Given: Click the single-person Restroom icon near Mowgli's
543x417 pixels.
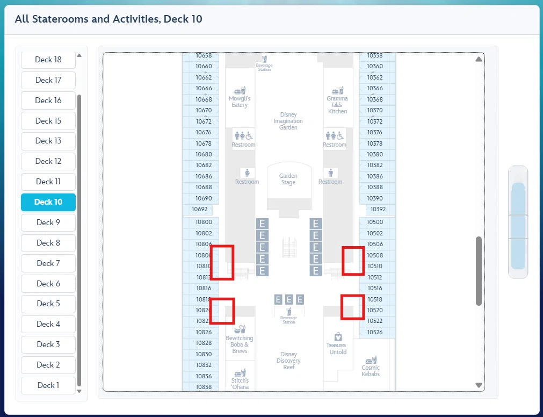Looking at the screenshot, I should point(247,173).
